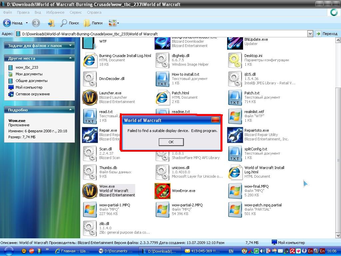
Task: Open the Search (Поиск) pane
Action: pos(69,23)
